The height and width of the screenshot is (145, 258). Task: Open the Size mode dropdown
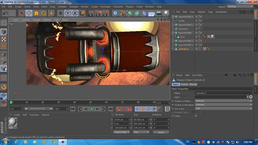tap(141, 132)
